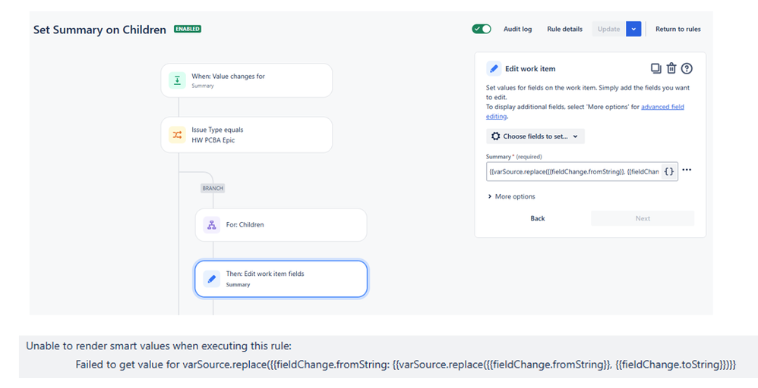The width and height of the screenshot is (758, 388).
Task: Toggle the rule enabled switch
Action: click(482, 29)
